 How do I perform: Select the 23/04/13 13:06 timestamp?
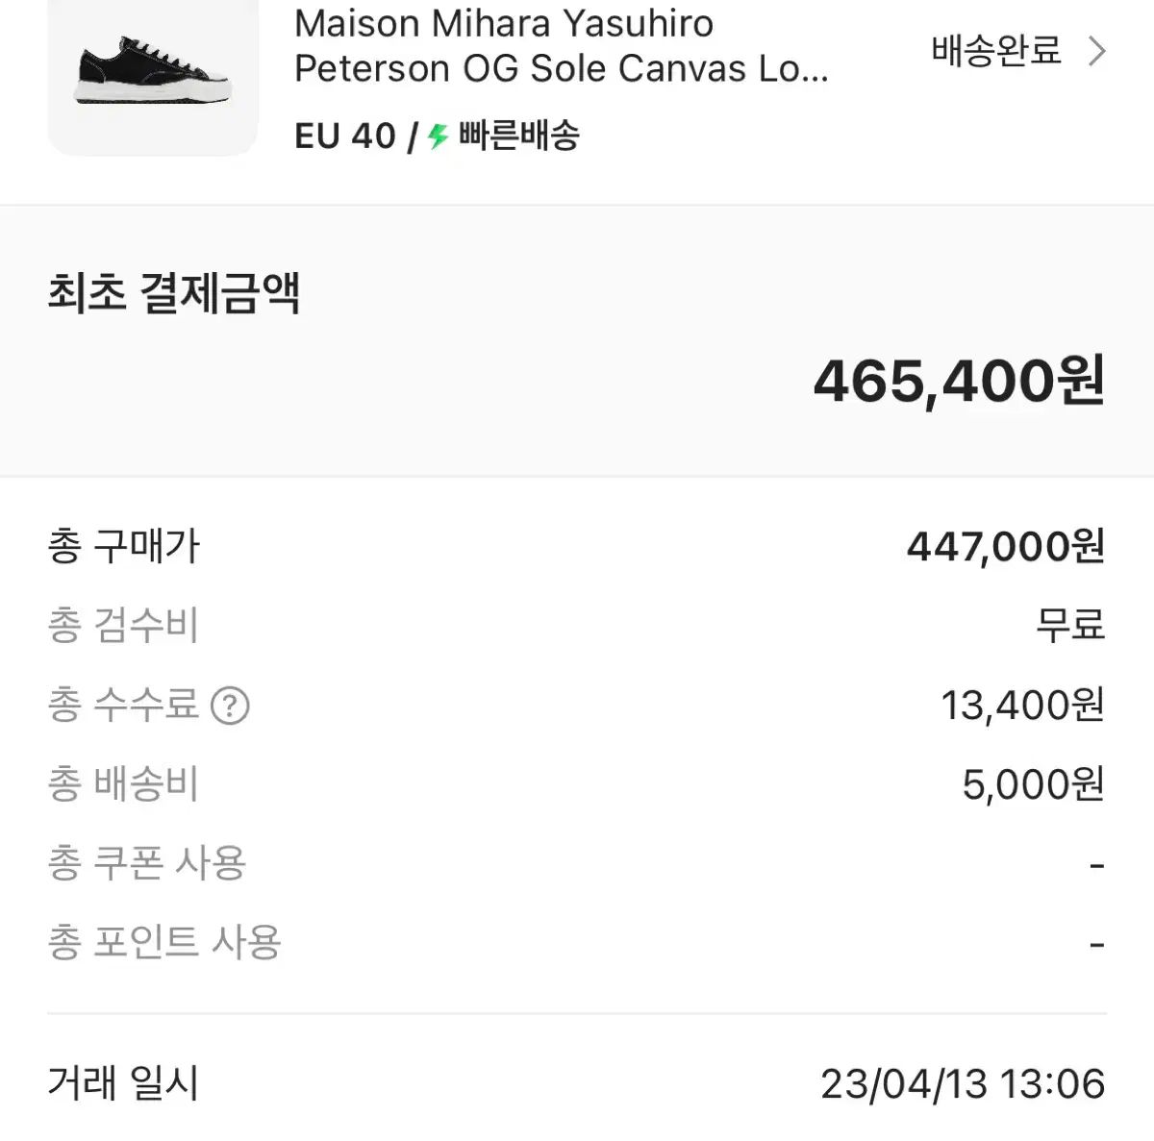pos(963,1084)
